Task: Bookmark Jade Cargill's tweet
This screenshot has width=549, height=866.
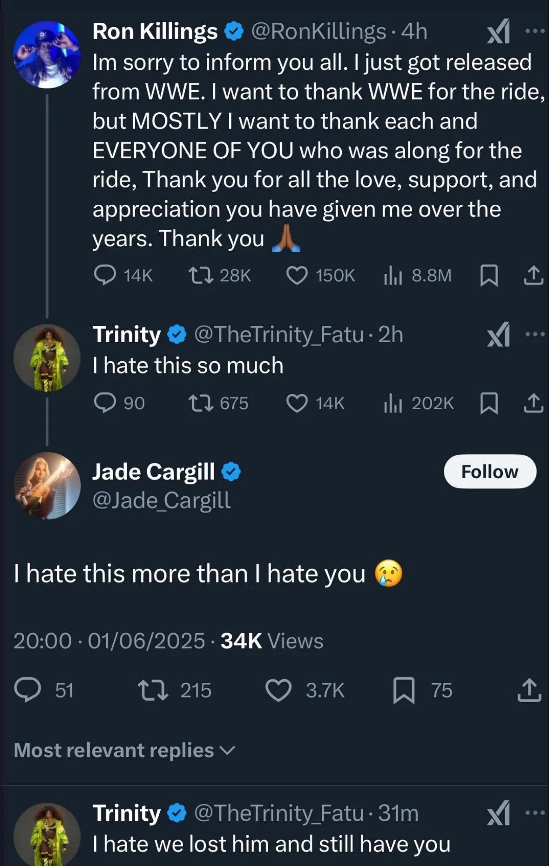Action: (x=404, y=690)
